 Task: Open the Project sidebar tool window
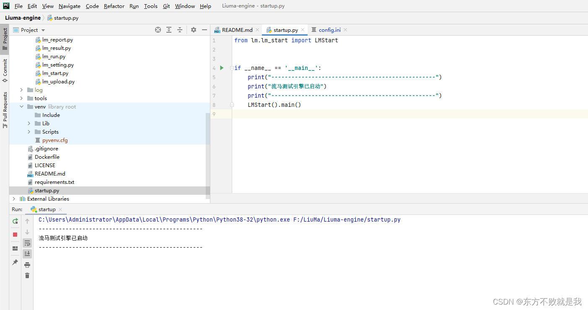(5, 39)
